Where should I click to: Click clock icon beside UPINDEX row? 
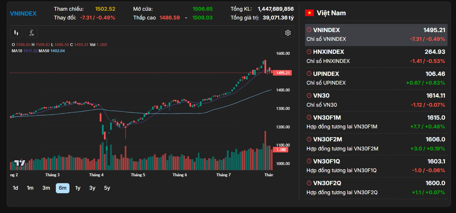(309, 74)
